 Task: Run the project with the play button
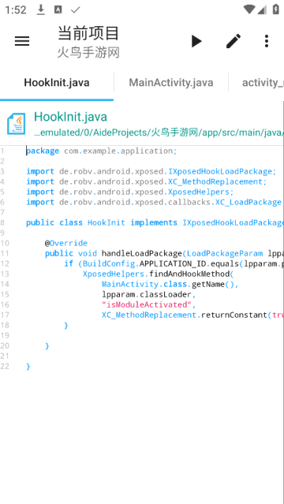tap(196, 41)
